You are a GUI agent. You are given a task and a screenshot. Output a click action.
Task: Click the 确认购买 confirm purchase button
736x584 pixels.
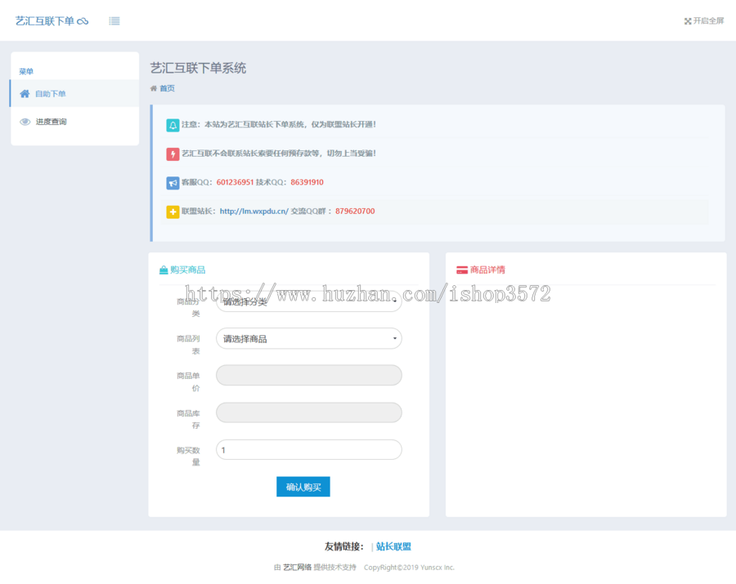tap(303, 486)
